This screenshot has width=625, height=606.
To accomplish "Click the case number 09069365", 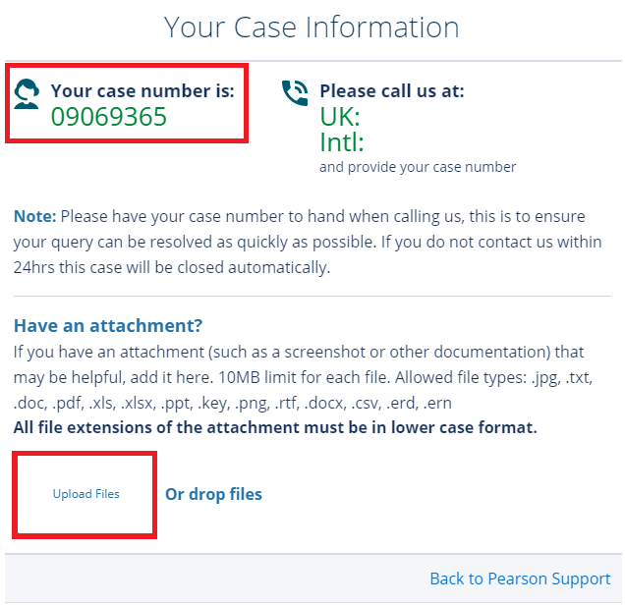I will (x=109, y=118).
